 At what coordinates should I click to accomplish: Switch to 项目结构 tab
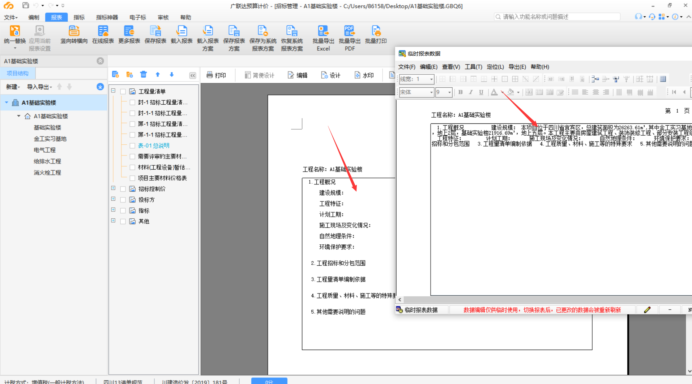coord(17,73)
